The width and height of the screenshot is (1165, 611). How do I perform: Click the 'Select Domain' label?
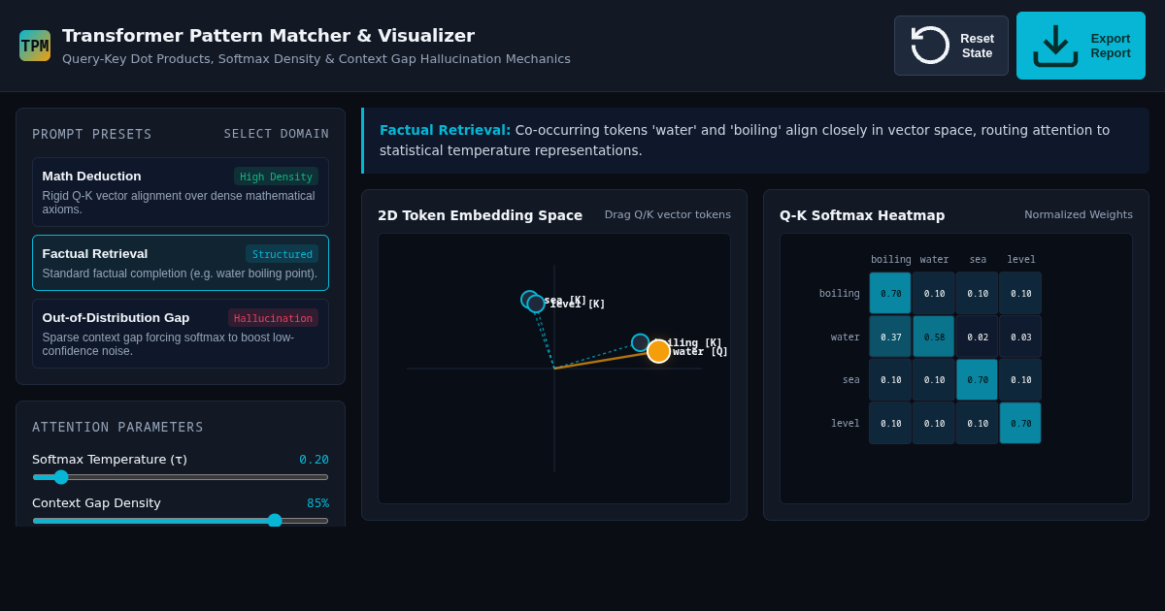tap(277, 134)
